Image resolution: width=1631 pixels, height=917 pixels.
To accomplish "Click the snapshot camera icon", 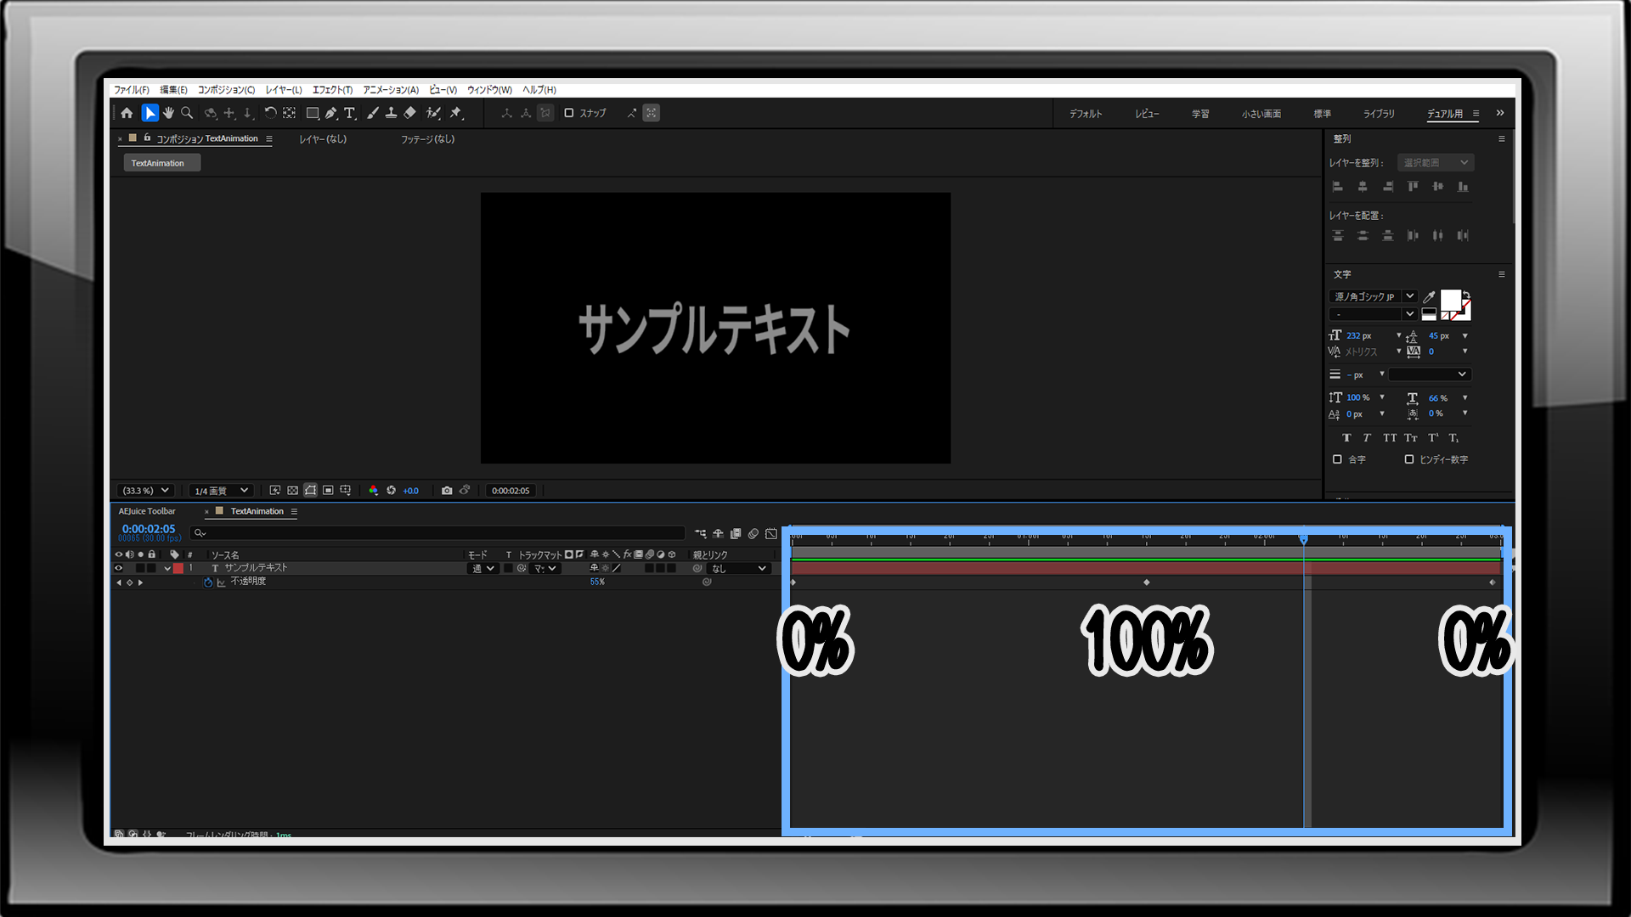I will (x=447, y=491).
